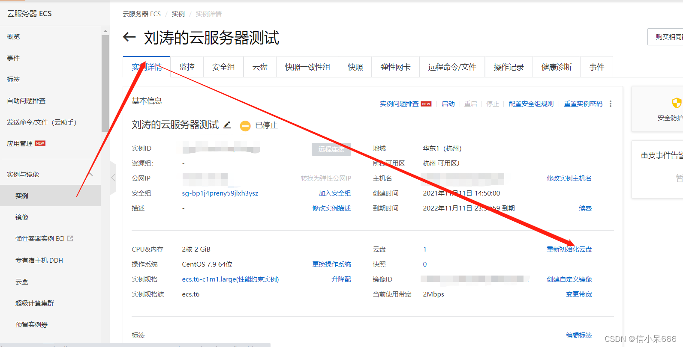Open 预留实例券 in the sidebar
Viewport: 683px width, 347px height.
[x=31, y=325]
